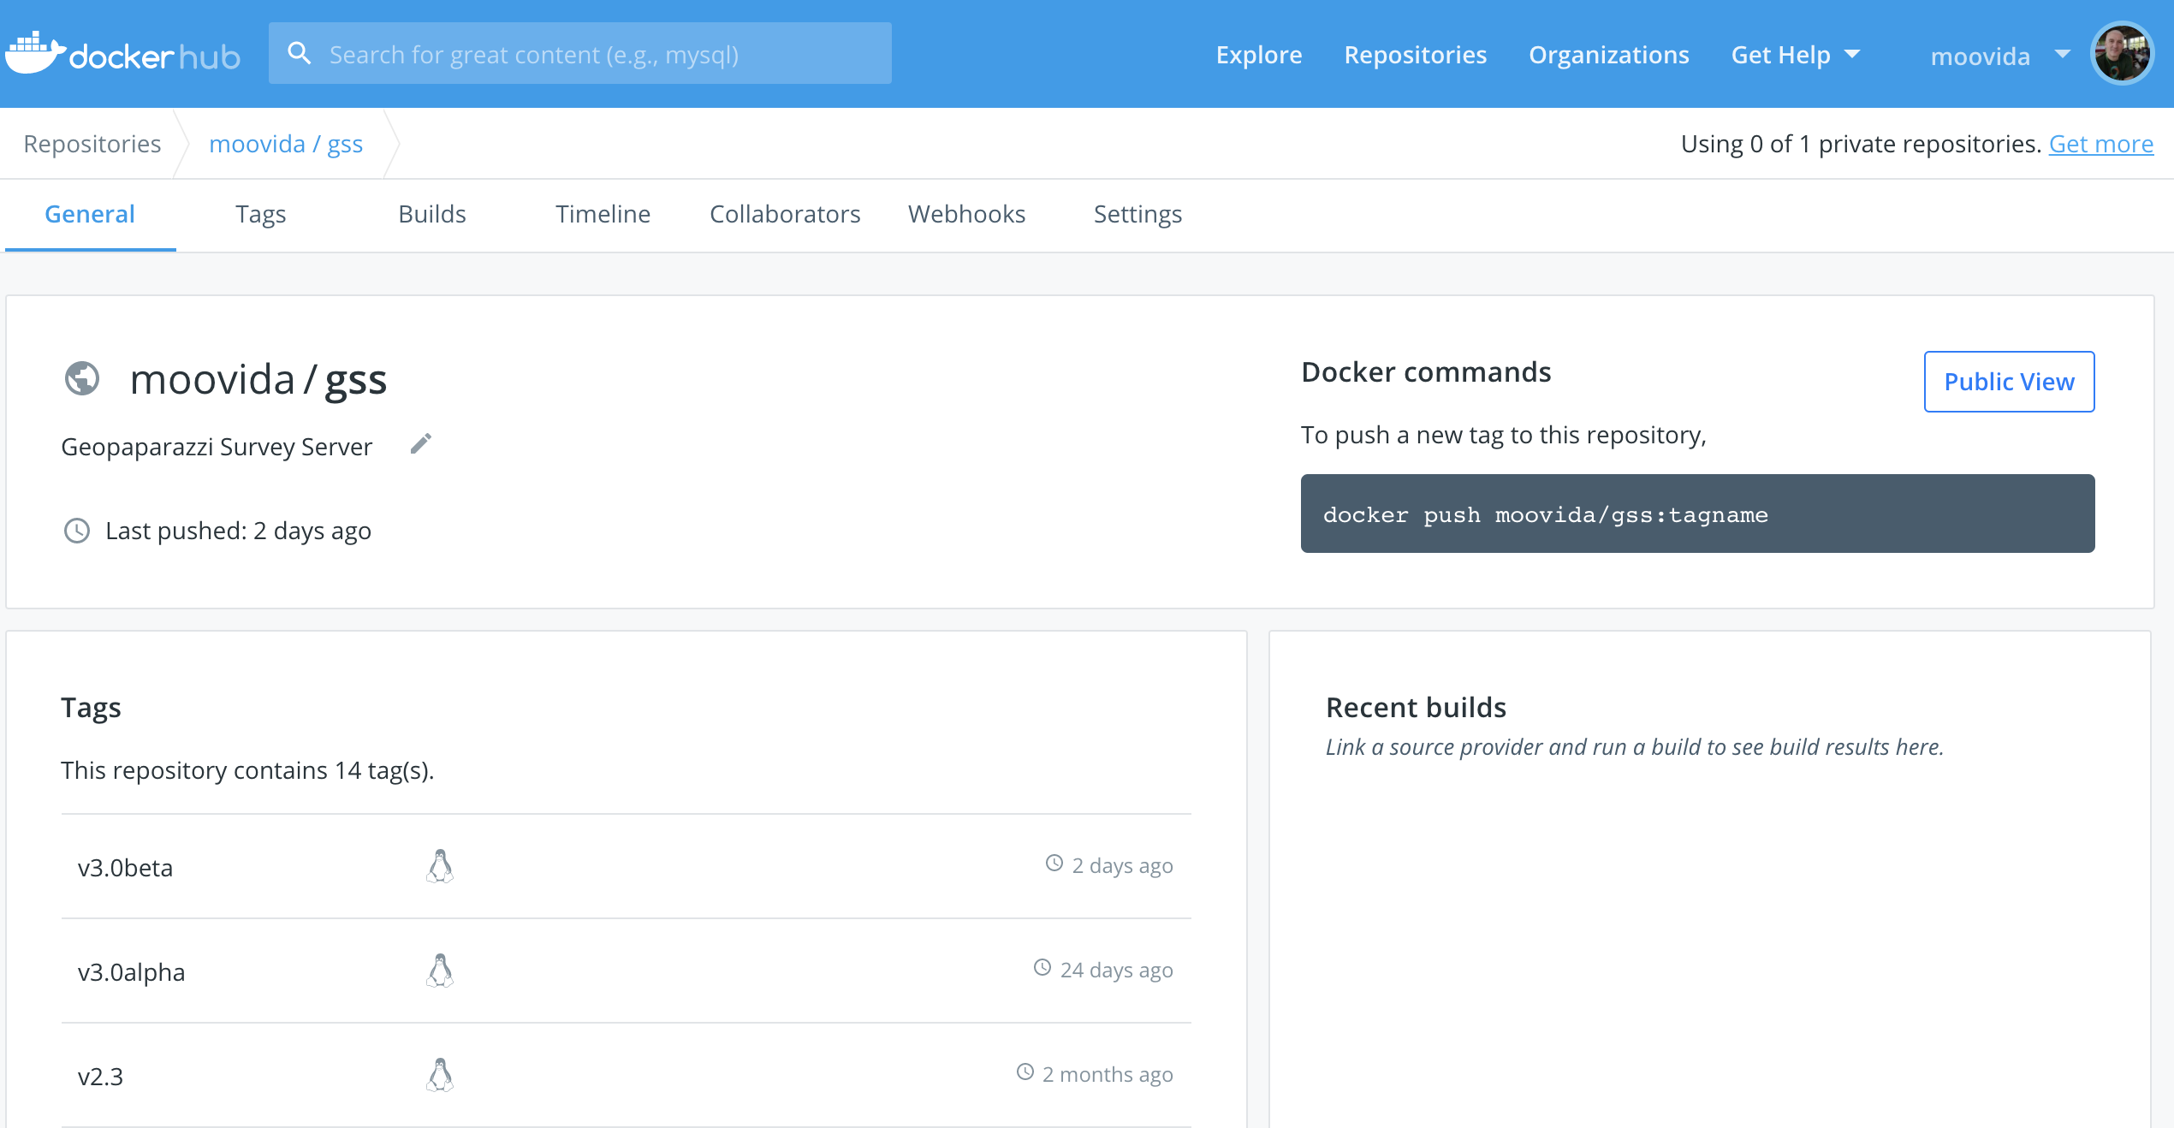Viewport: 2174px width, 1128px height.
Task: Click the '2 months ago' timestamp
Action: (1108, 1075)
